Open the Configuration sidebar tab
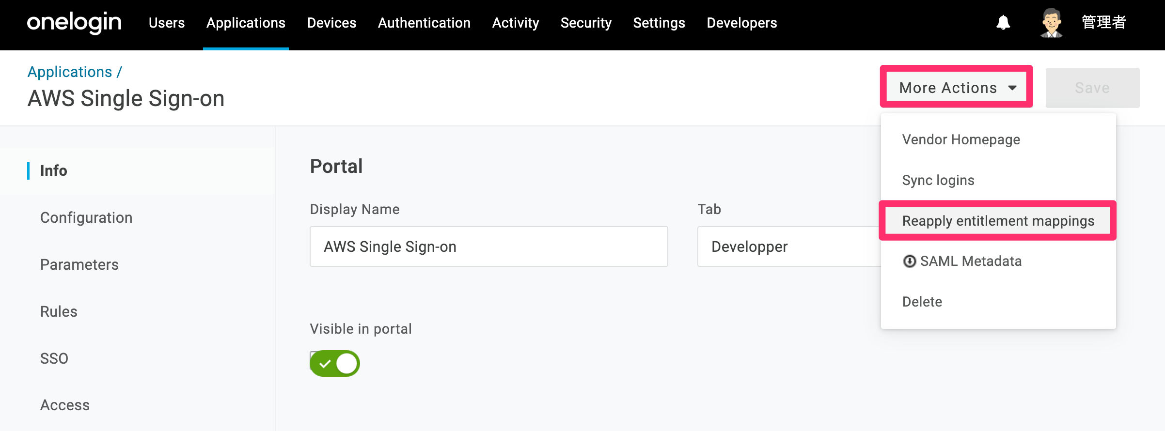 pos(86,217)
